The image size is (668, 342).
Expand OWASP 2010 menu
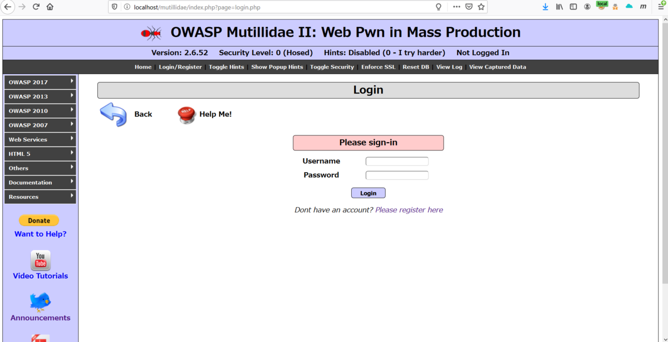[40, 111]
